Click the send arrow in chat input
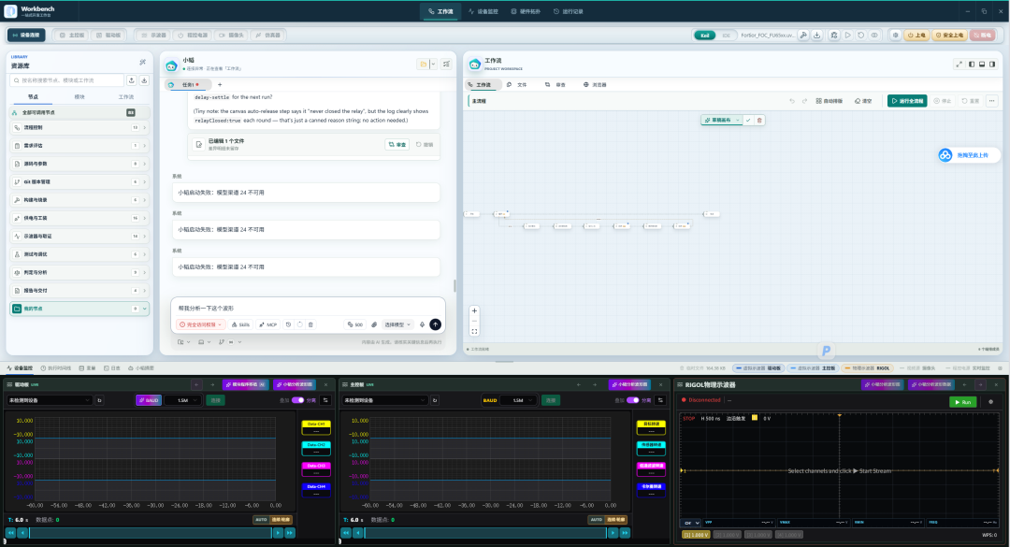 click(436, 324)
